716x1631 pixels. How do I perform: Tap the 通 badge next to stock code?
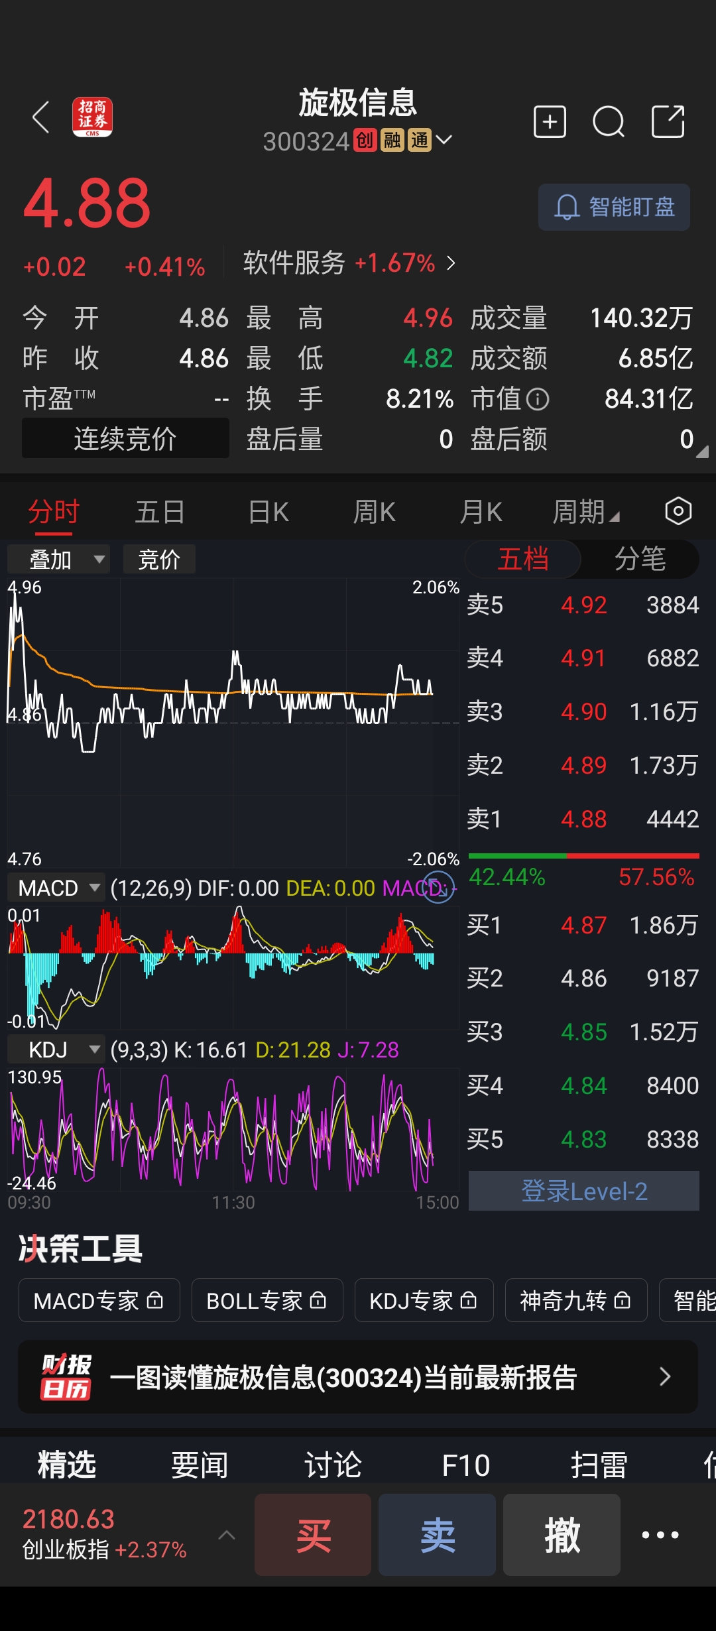[x=419, y=141]
